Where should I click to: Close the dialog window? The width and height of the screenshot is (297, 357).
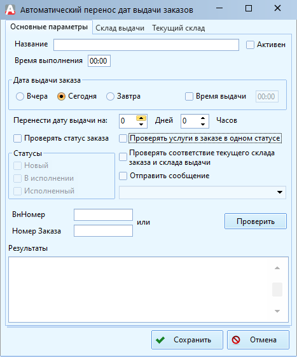(x=277, y=9)
